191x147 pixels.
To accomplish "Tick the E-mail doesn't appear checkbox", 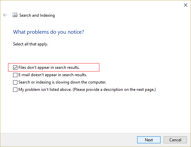I will point(15,75).
